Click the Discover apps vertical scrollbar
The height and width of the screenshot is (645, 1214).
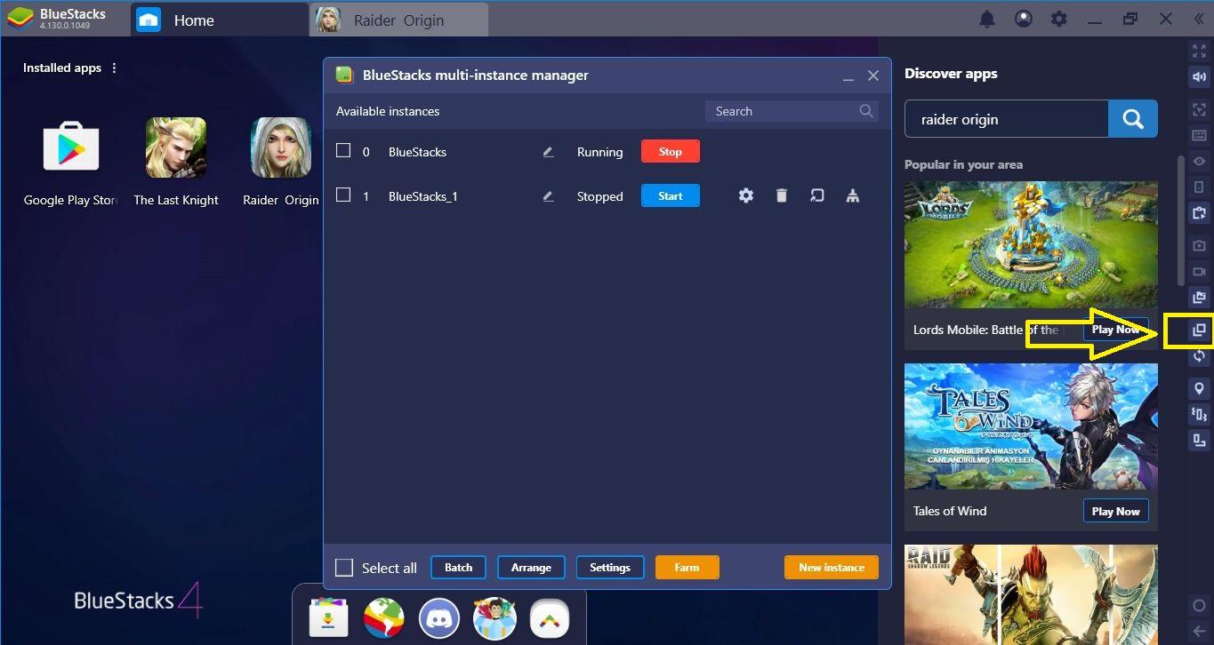1181,220
